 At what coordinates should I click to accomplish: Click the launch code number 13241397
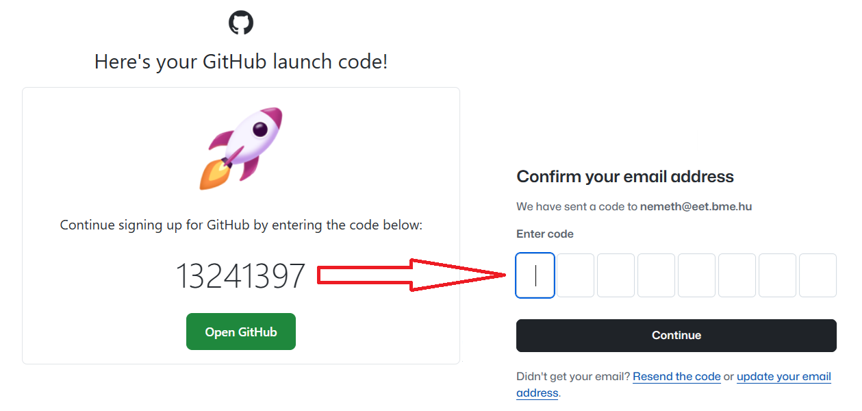240,276
